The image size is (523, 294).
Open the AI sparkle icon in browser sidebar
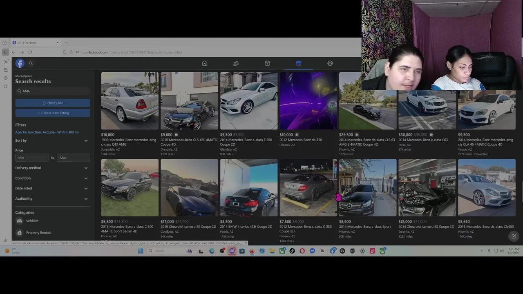point(5,62)
